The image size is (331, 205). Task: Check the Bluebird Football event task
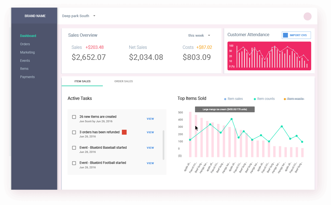click(74, 163)
